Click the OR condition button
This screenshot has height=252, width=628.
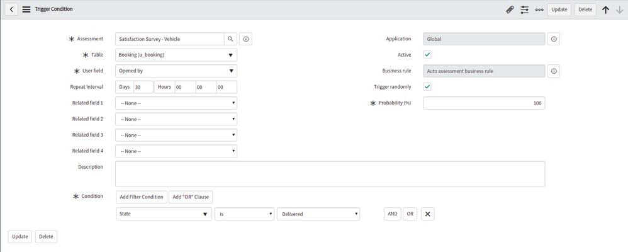tap(410, 214)
